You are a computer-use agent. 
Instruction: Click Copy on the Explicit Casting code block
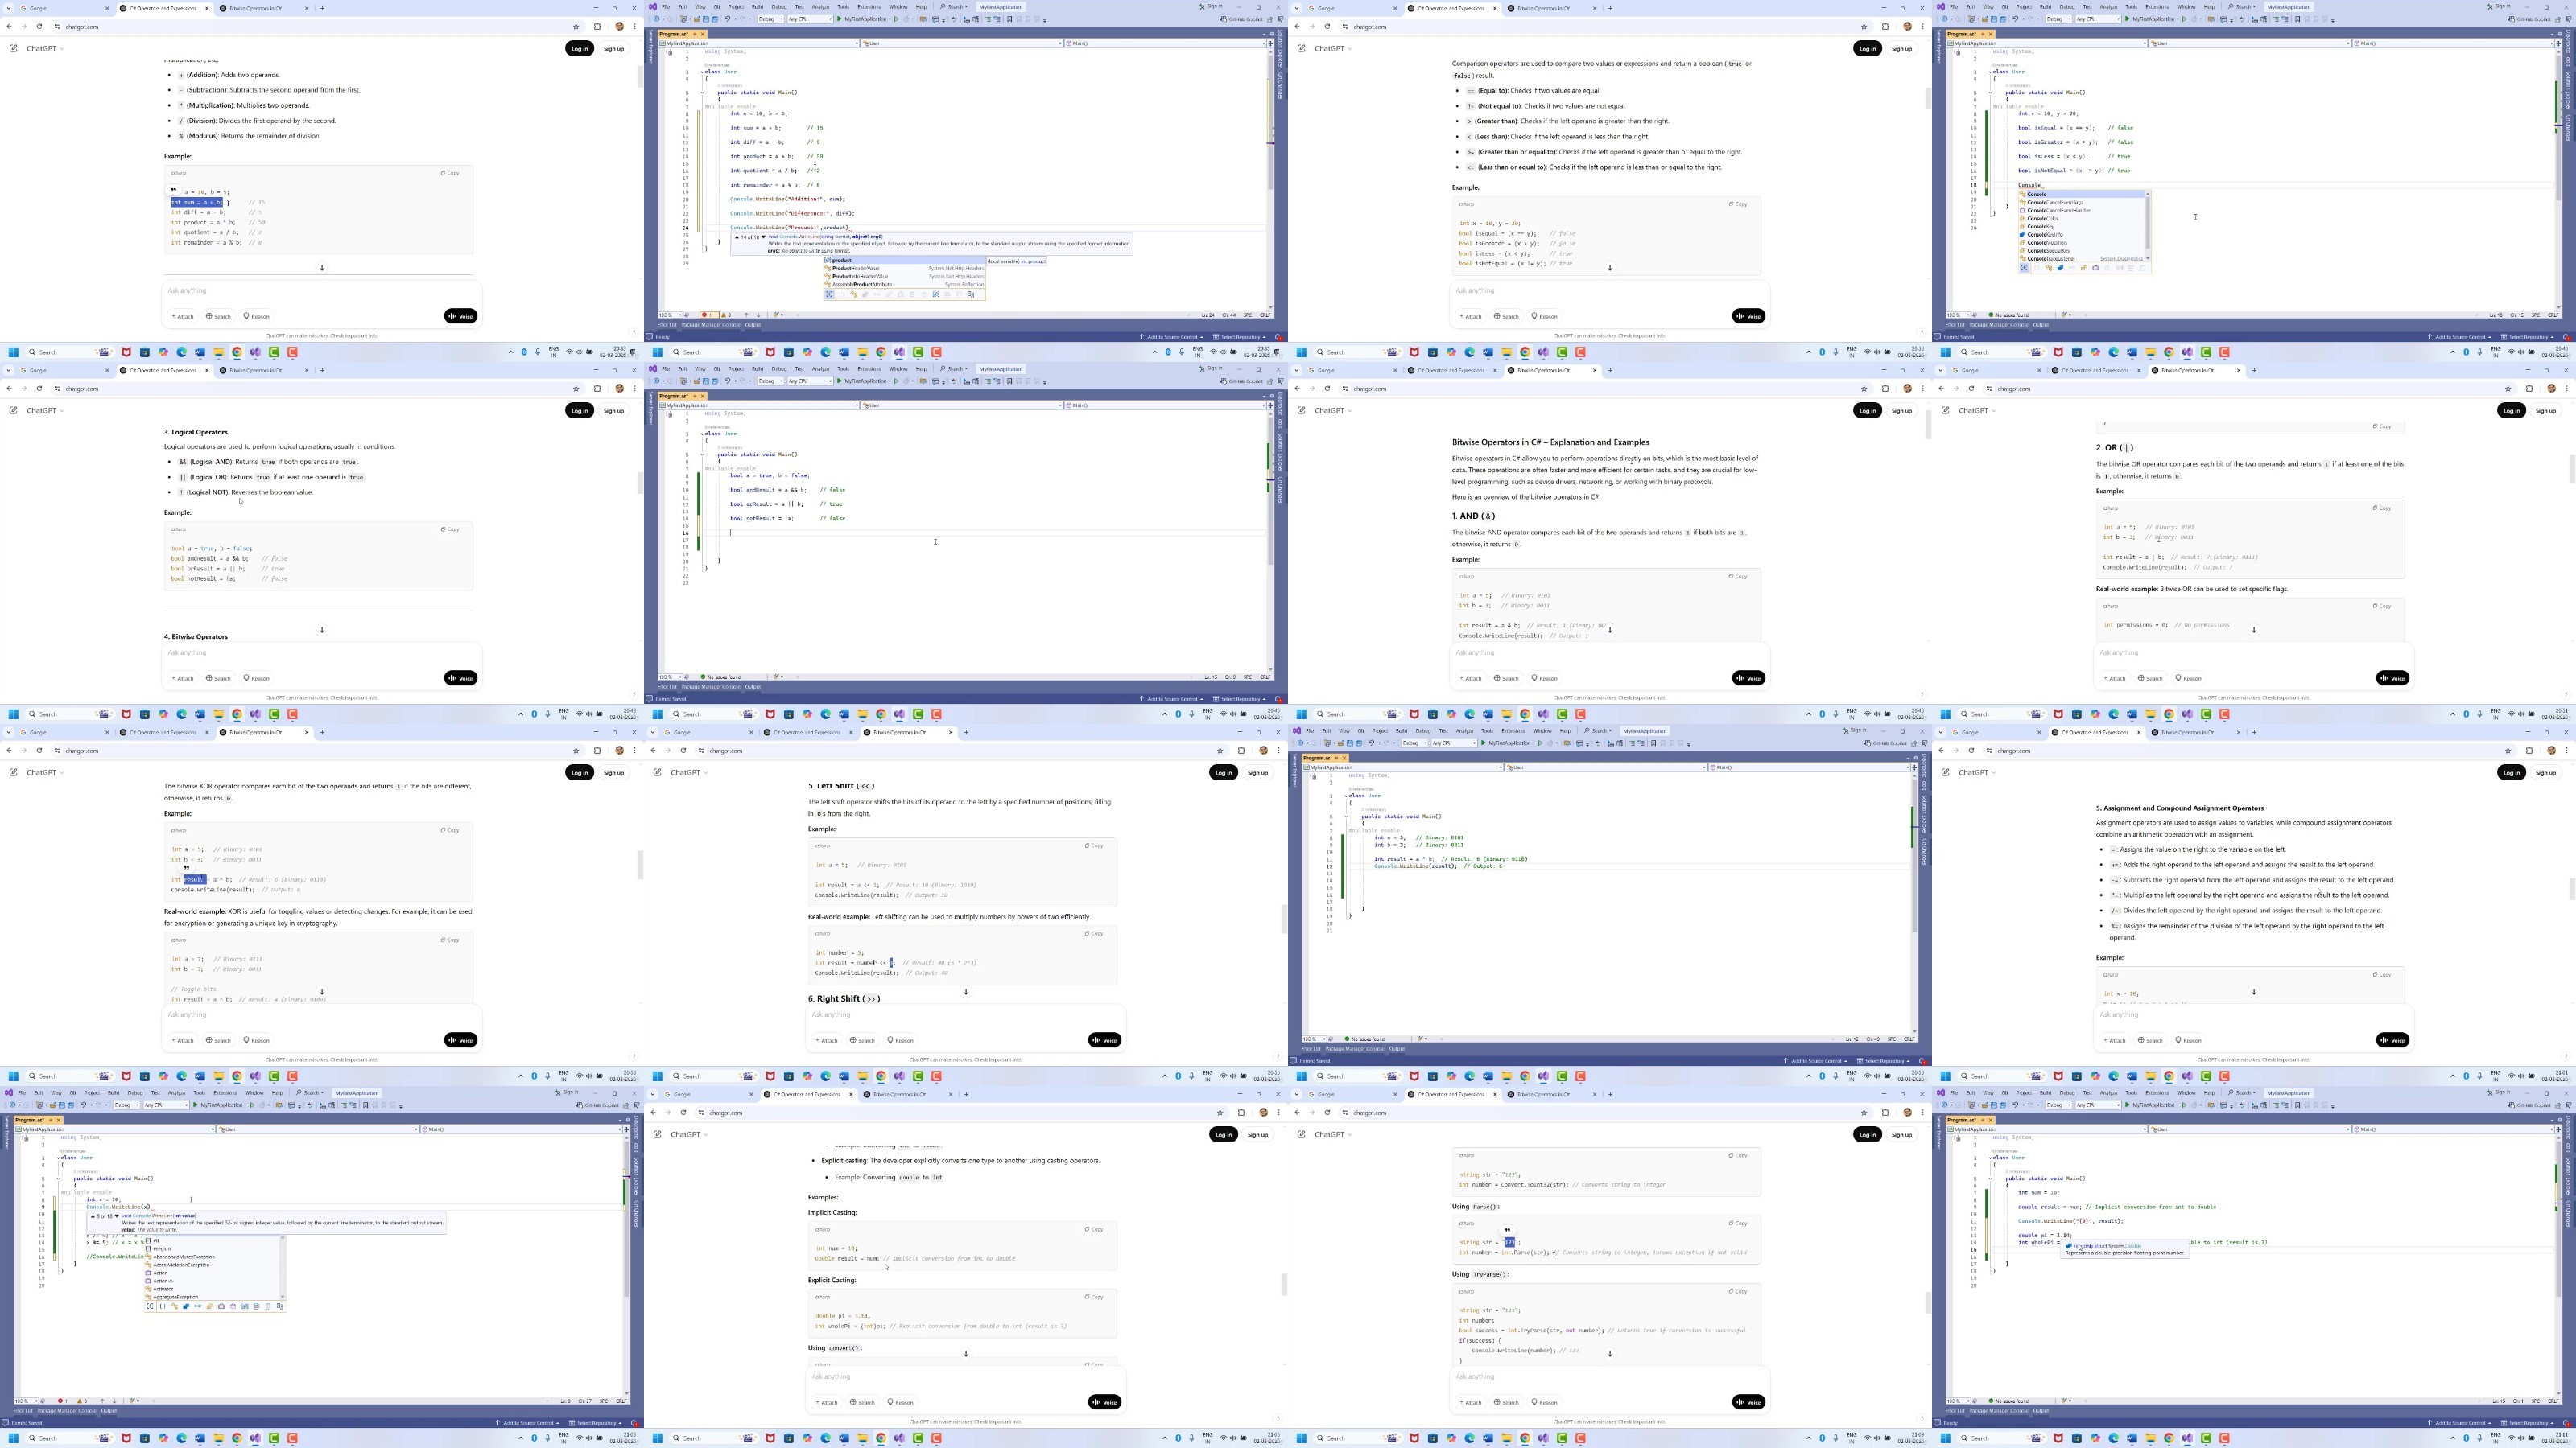point(1094,1297)
